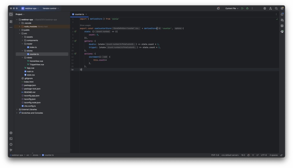Start debugging with the green bug icon

tap(247, 8)
